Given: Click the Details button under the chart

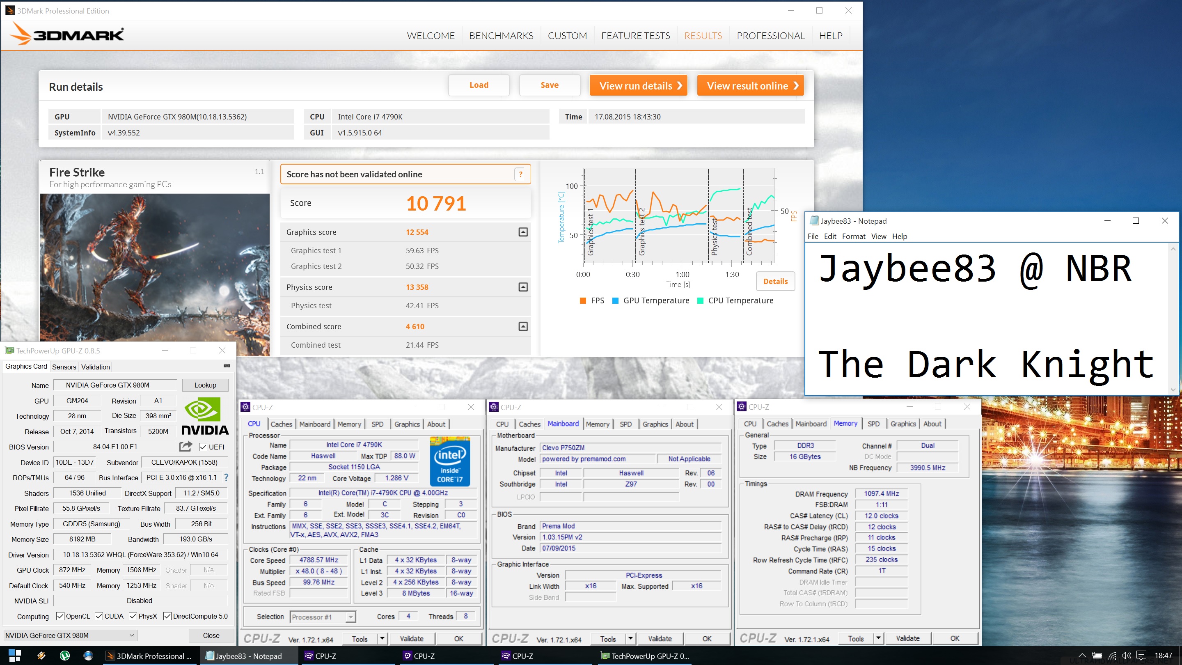Looking at the screenshot, I should coord(775,281).
